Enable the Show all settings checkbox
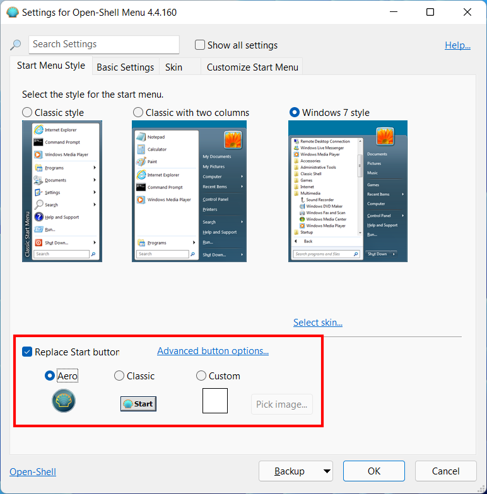 199,45
